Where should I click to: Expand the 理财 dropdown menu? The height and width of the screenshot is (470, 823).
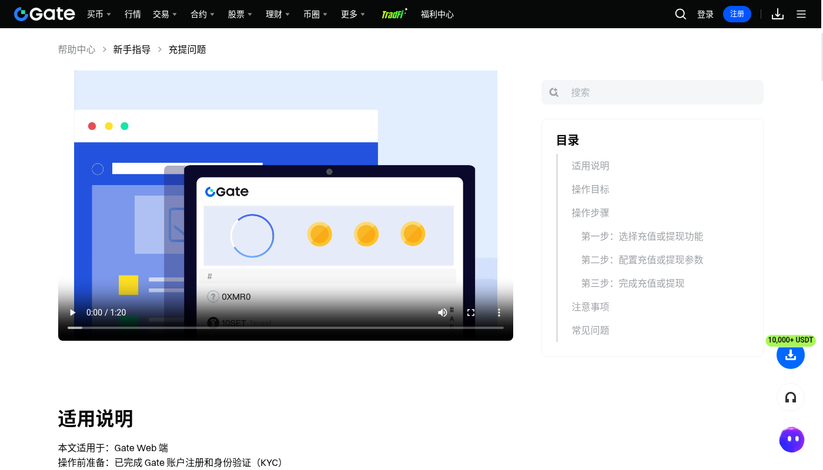click(277, 14)
